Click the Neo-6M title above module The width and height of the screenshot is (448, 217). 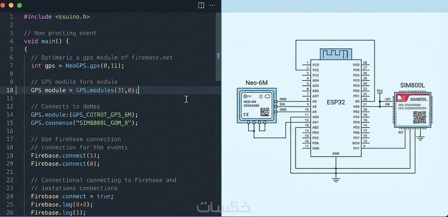click(x=256, y=82)
